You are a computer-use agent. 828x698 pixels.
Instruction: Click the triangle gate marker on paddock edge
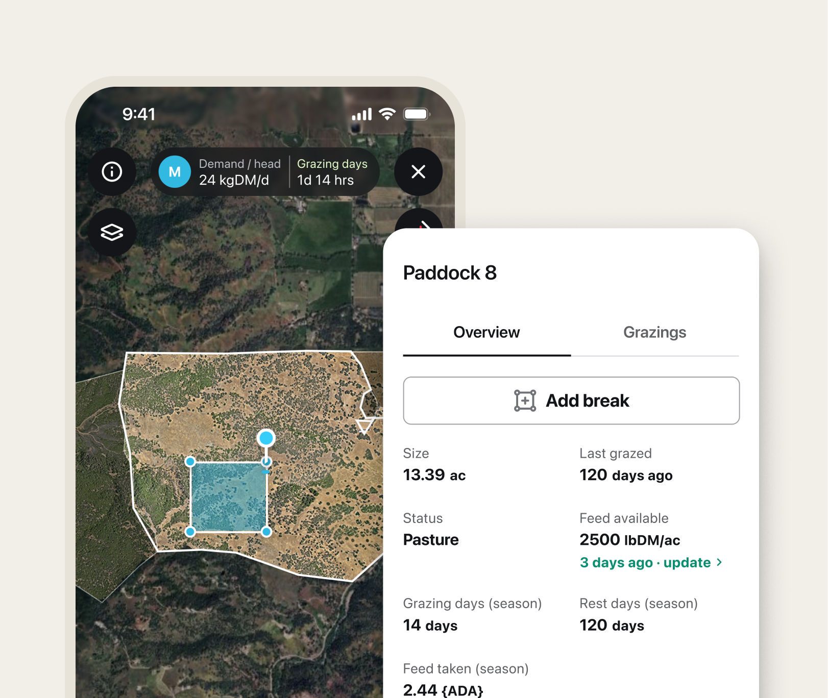coord(364,426)
